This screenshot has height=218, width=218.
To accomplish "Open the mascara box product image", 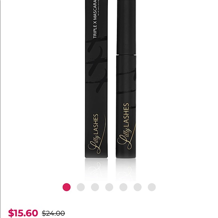I will (96, 79).
